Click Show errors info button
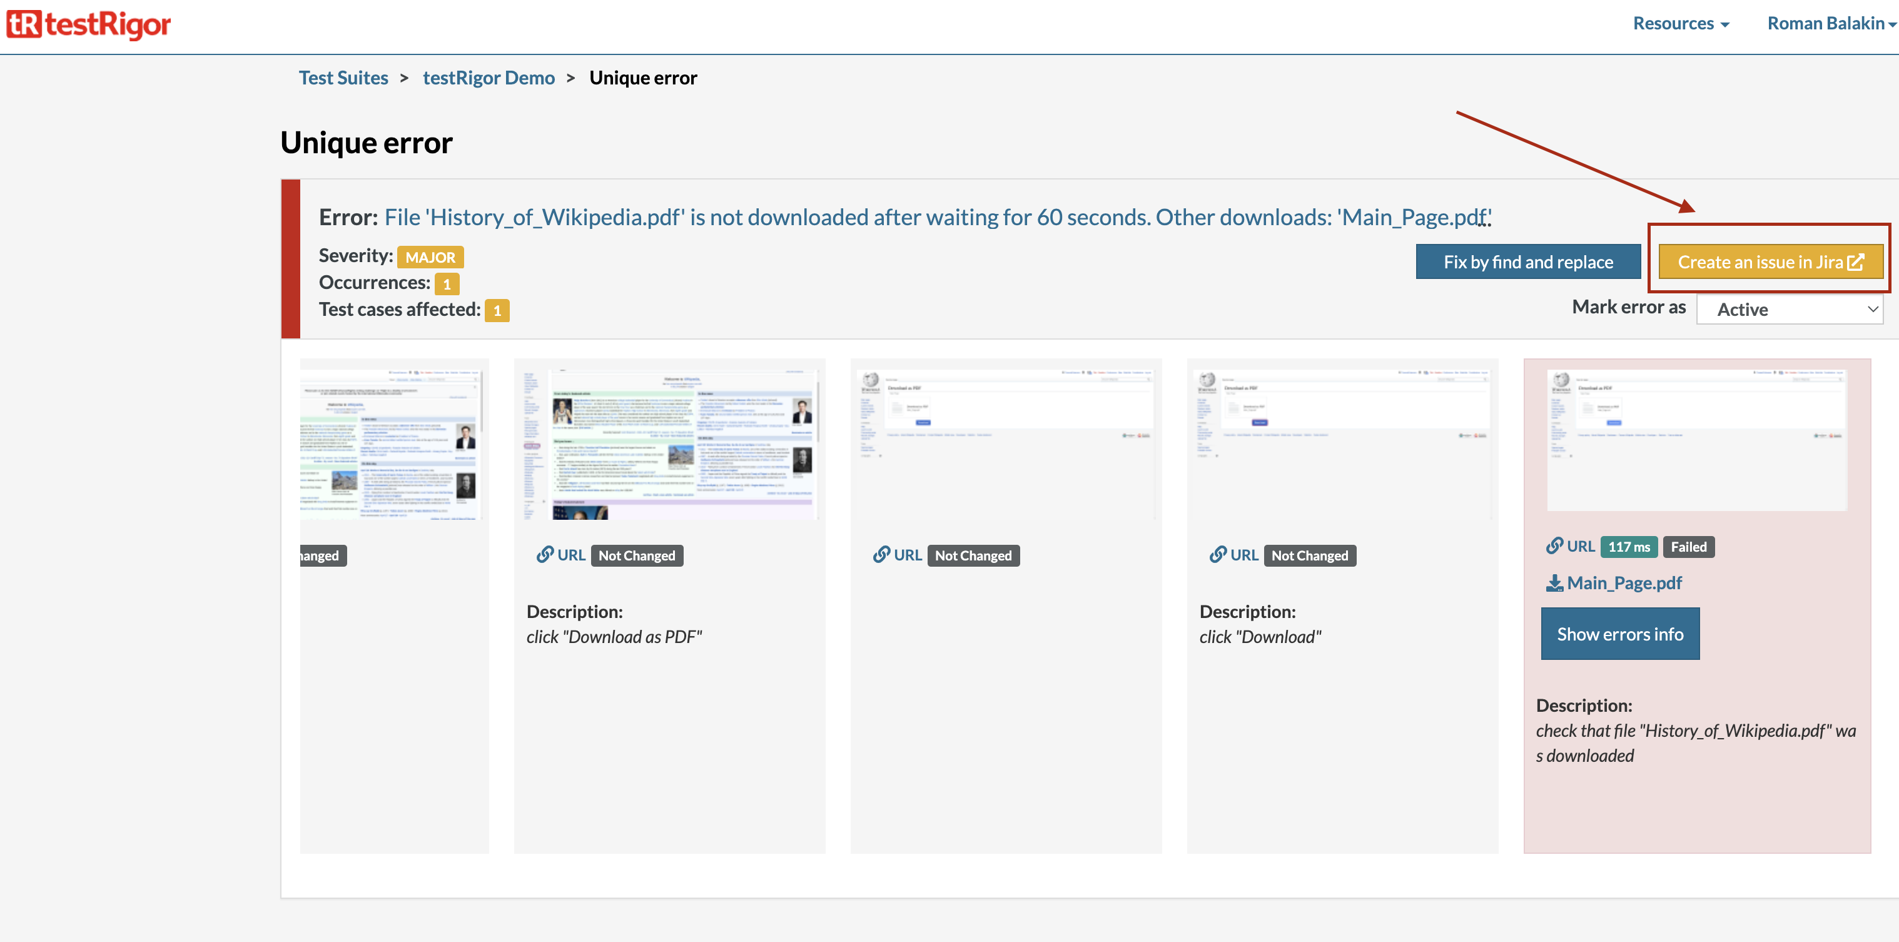1899x942 pixels. pyautogui.click(x=1619, y=634)
